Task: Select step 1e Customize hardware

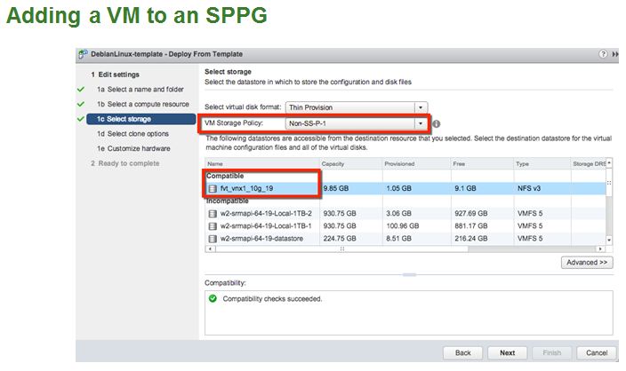Action: pos(133,148)
